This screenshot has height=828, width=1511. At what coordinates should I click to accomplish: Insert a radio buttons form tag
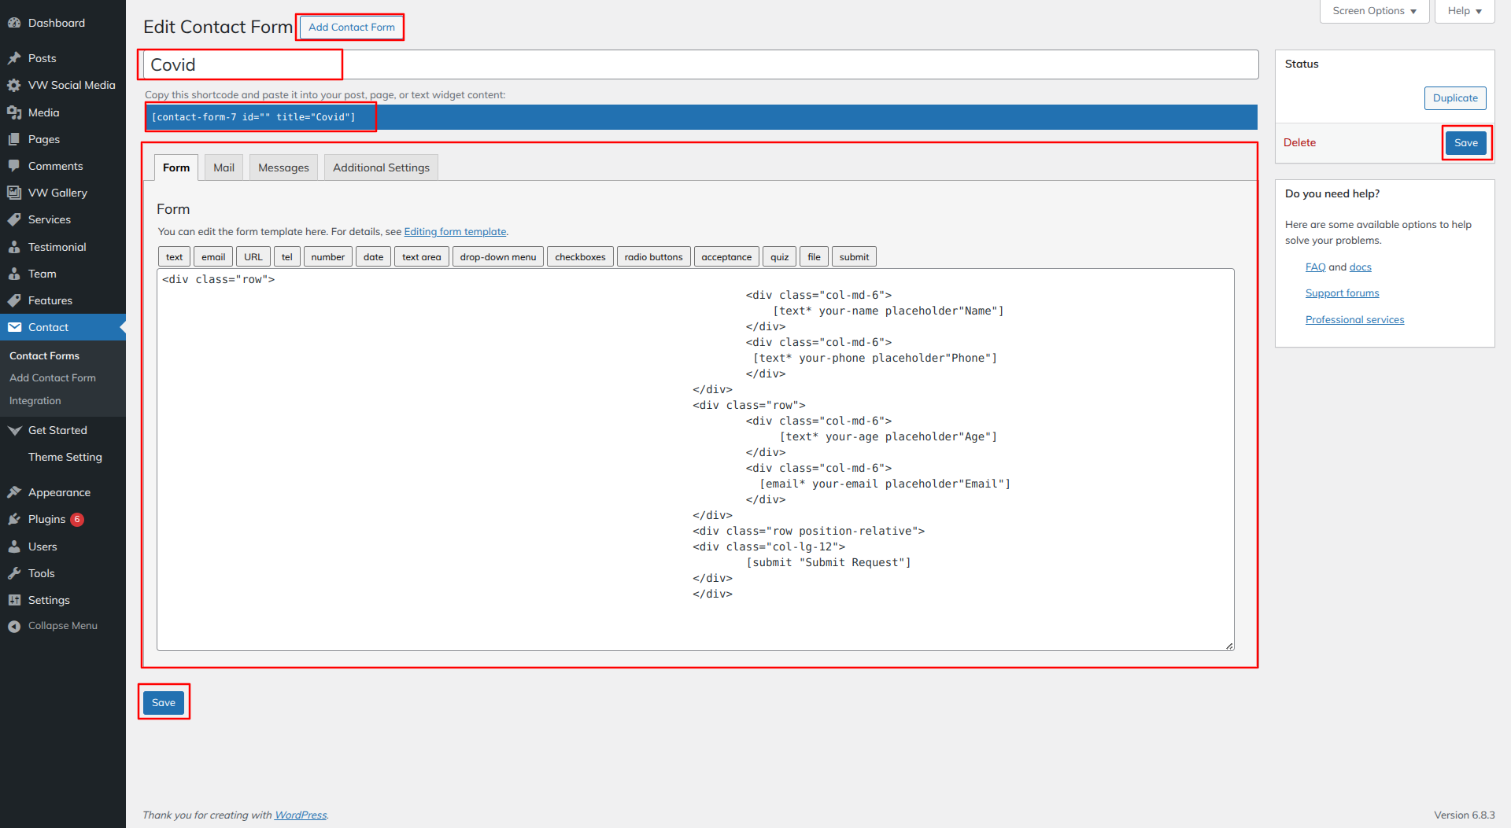click(653, 257)
